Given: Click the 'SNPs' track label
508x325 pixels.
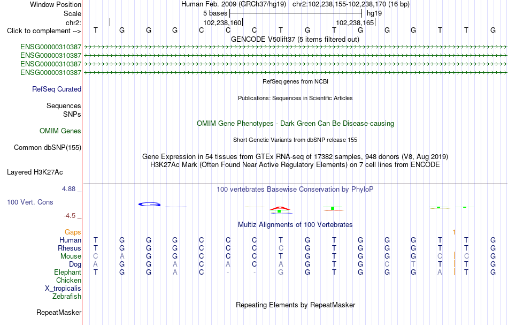Looking at the screenshot, I should (x=72, y=114).
